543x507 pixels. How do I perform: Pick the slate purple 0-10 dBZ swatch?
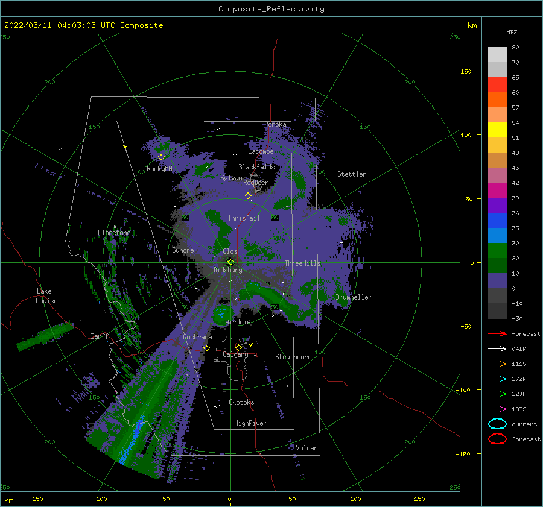(x=497, y=281)
